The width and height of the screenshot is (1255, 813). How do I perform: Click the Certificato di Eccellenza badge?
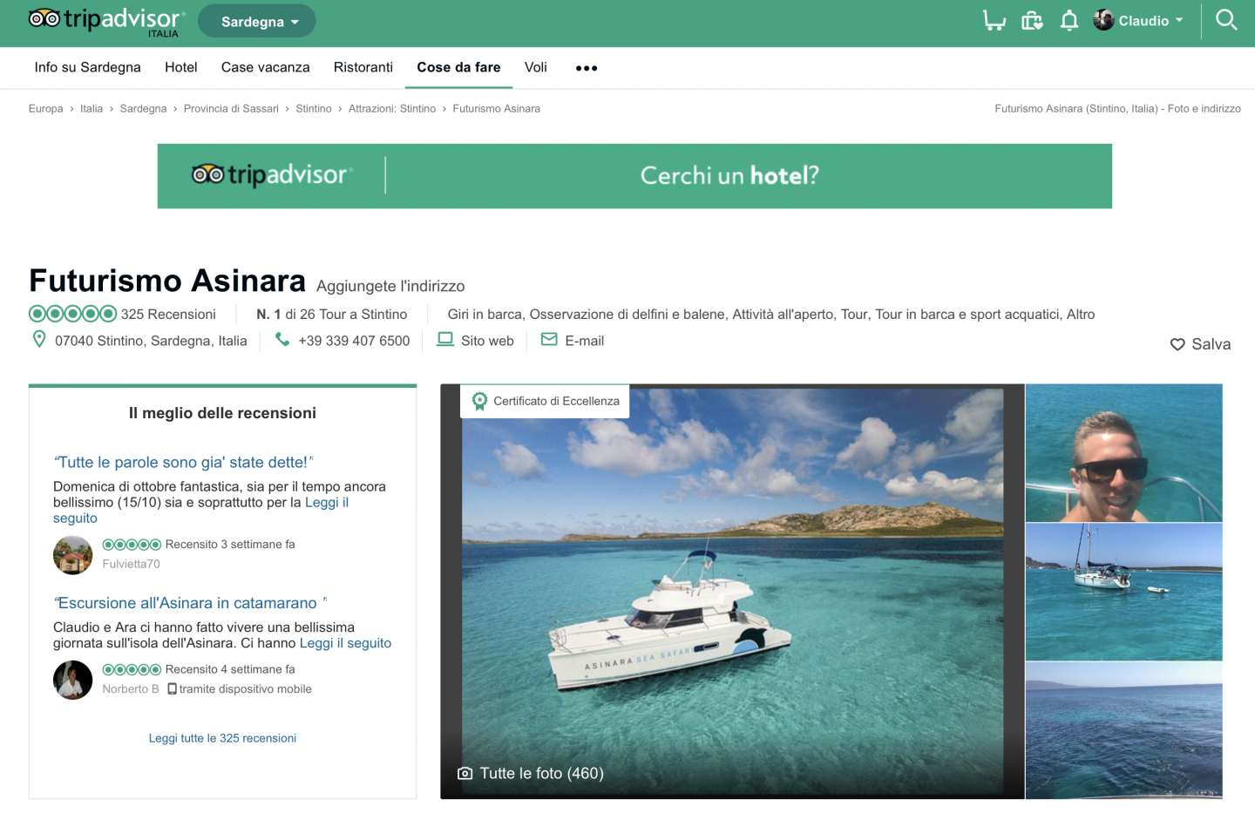[x=545, y=401]
